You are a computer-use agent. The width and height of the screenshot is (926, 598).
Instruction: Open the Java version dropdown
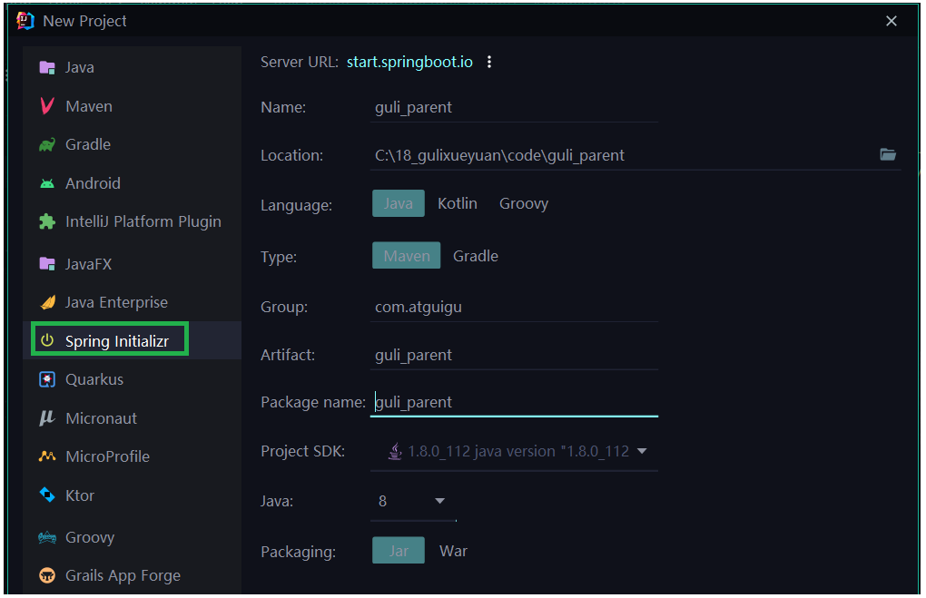pyautogui.click(x=413, y=501)
